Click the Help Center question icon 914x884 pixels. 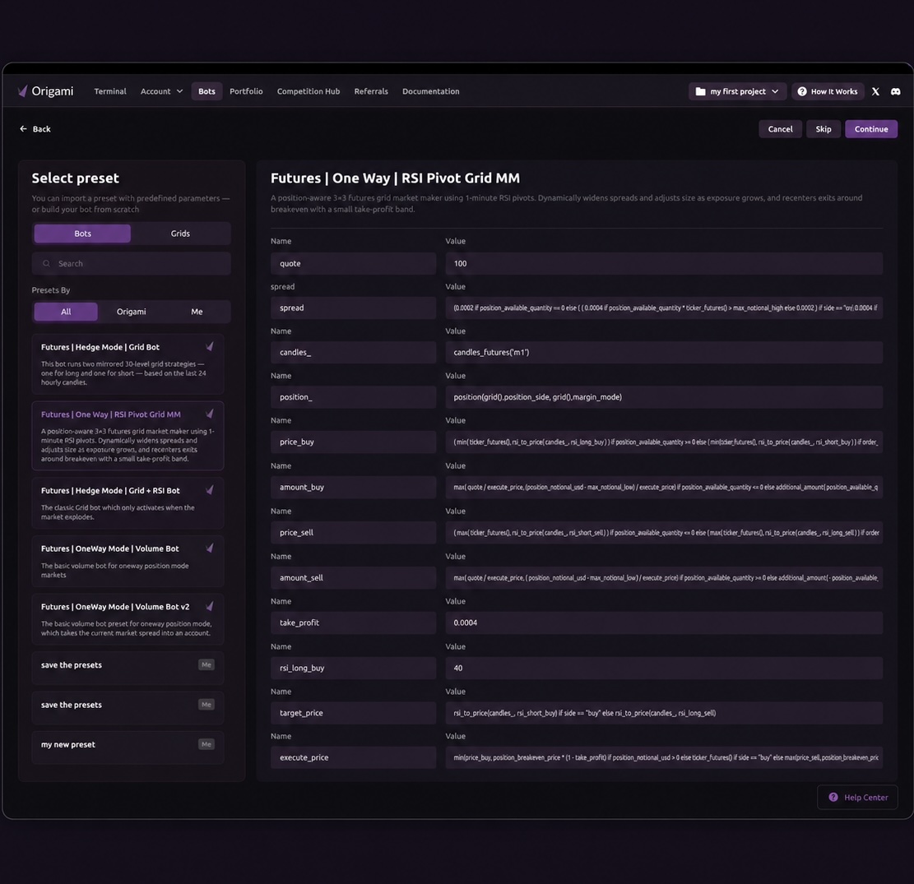[833, 797]
